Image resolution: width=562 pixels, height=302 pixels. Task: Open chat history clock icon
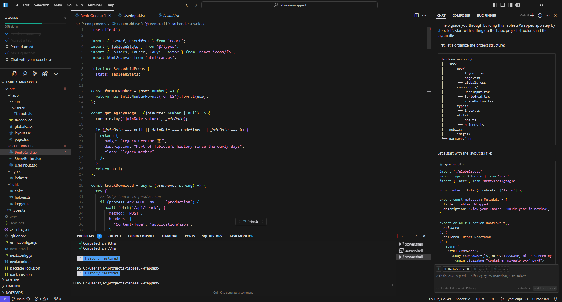point(540,16)
